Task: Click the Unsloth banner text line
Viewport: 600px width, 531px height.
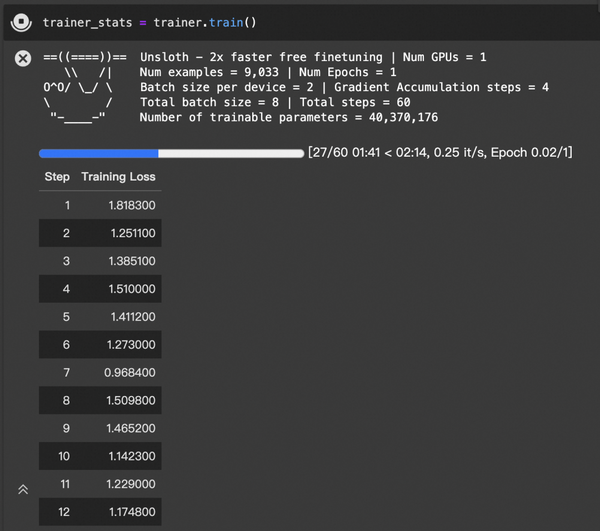Action: click(313, 57)
